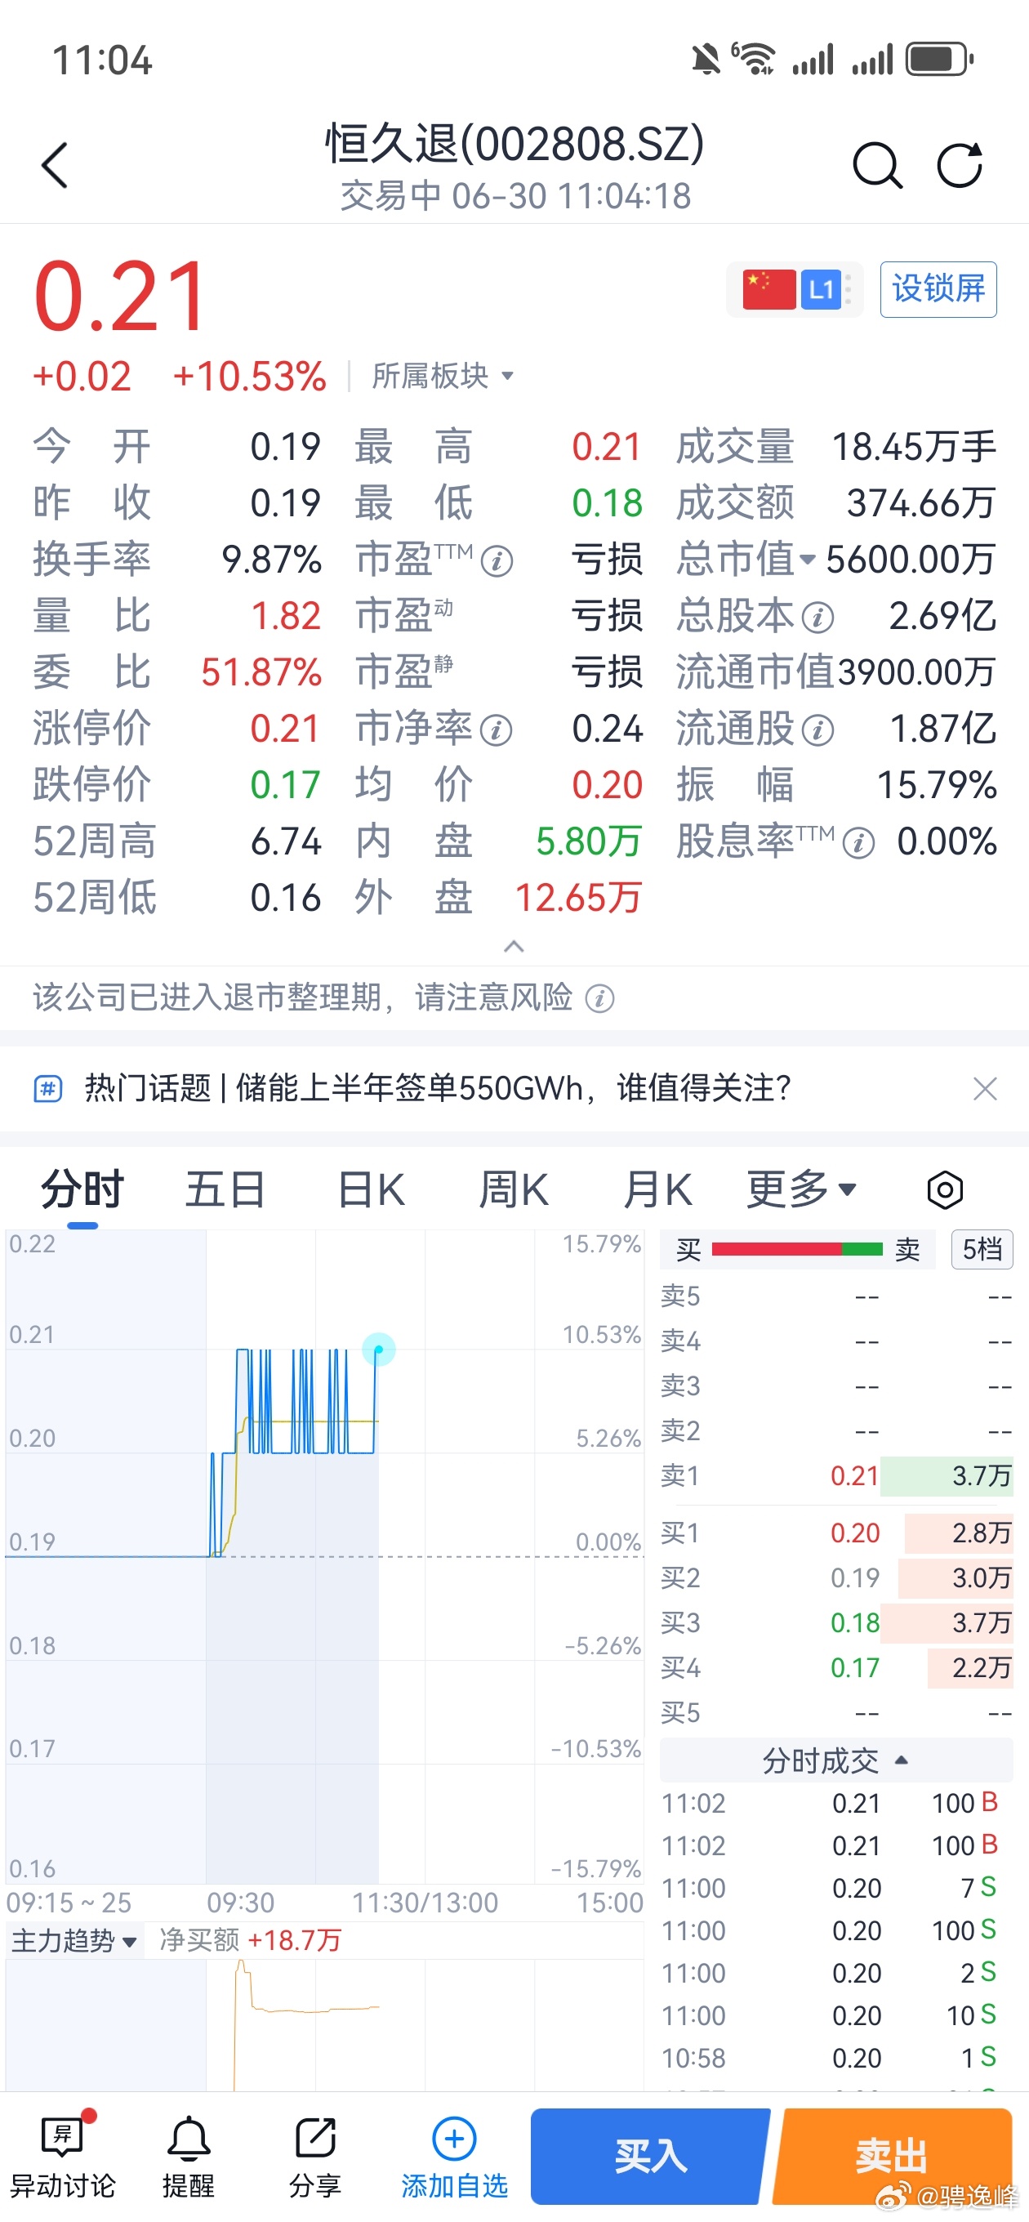Open info icon next to 股息率TTM
The width and height of the screenshot is (1029, 2222).
(858, 843)
